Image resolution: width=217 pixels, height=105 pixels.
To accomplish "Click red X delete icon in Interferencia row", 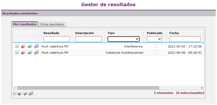I will coord(23,46).
